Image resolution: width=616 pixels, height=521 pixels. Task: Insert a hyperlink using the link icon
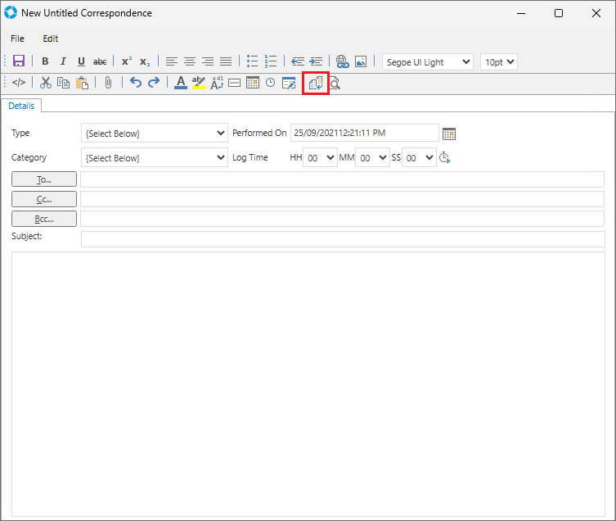point(343,61)
